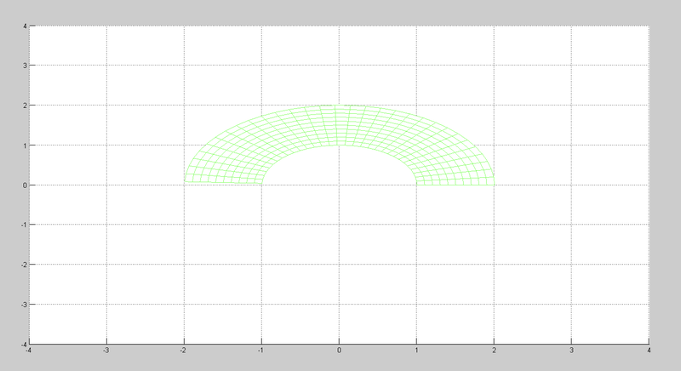Click the y-axis tick label 4
This screenshot has height=371, width=681.
click(x=24, y=26)
